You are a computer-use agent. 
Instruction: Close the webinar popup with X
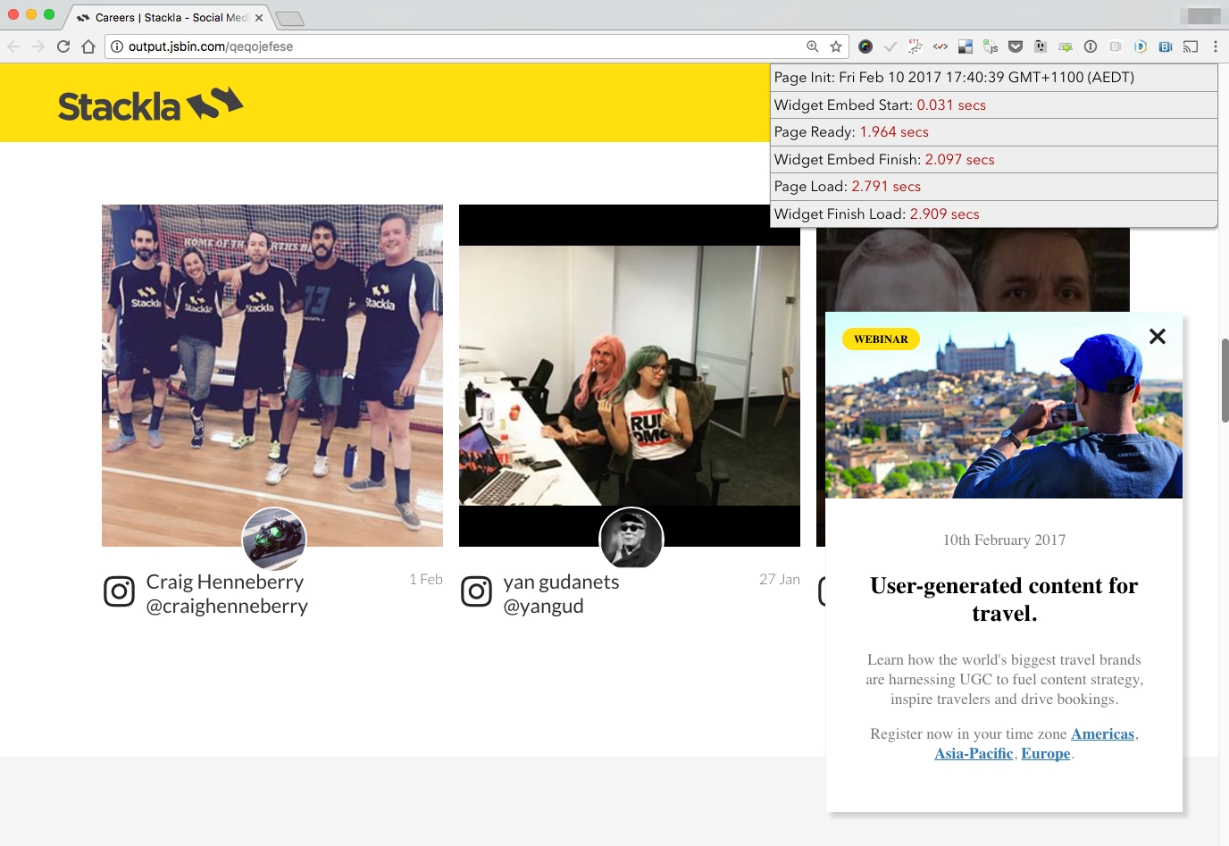pyautogui.click(x=1158, y=337)
